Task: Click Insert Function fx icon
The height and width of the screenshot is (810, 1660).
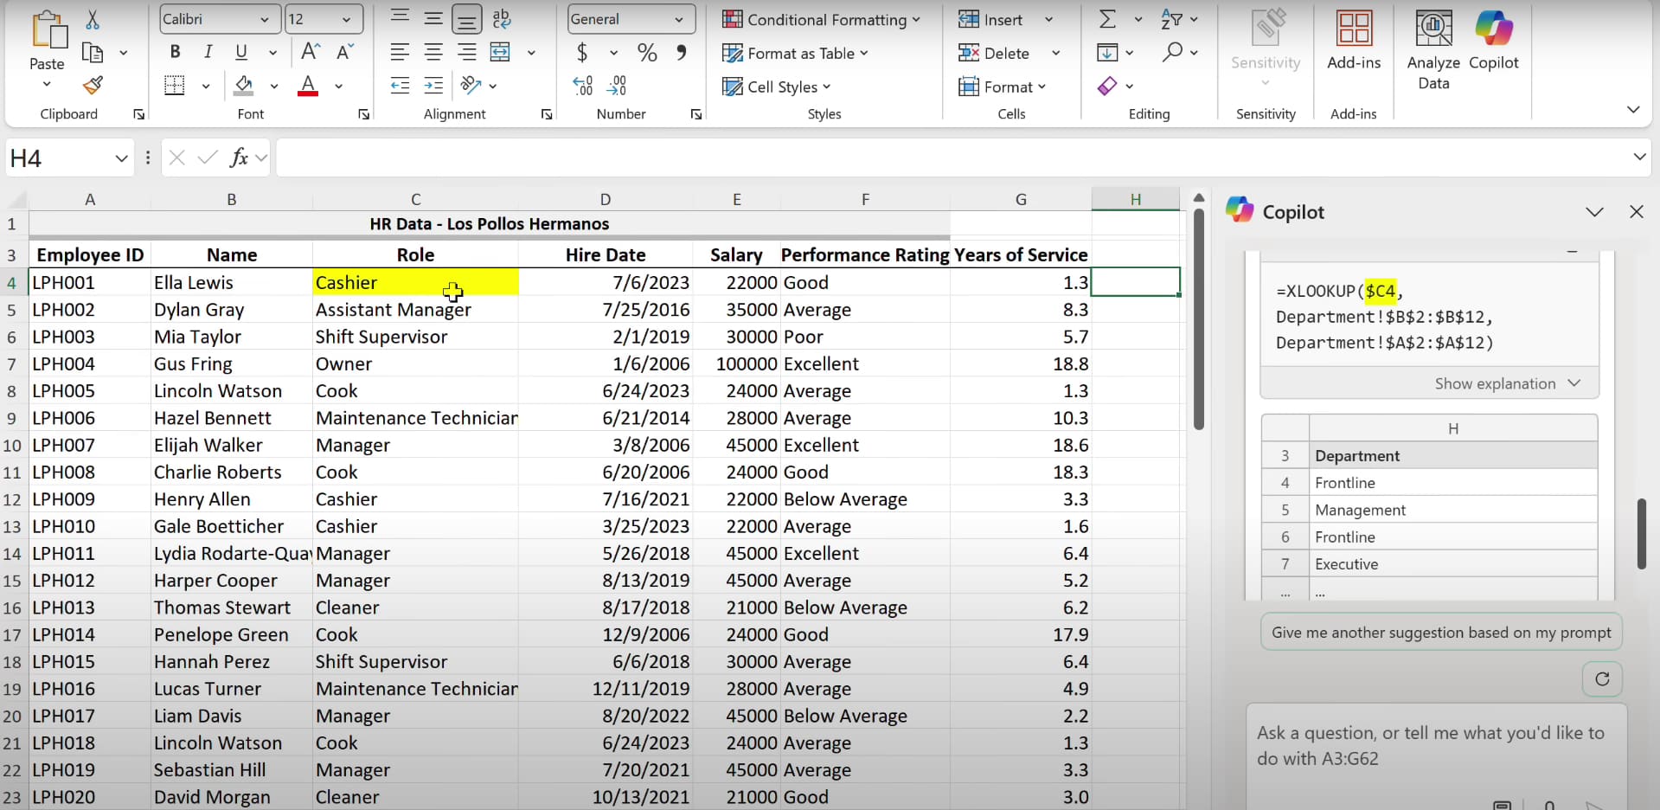Action: (x=239, y=157)
